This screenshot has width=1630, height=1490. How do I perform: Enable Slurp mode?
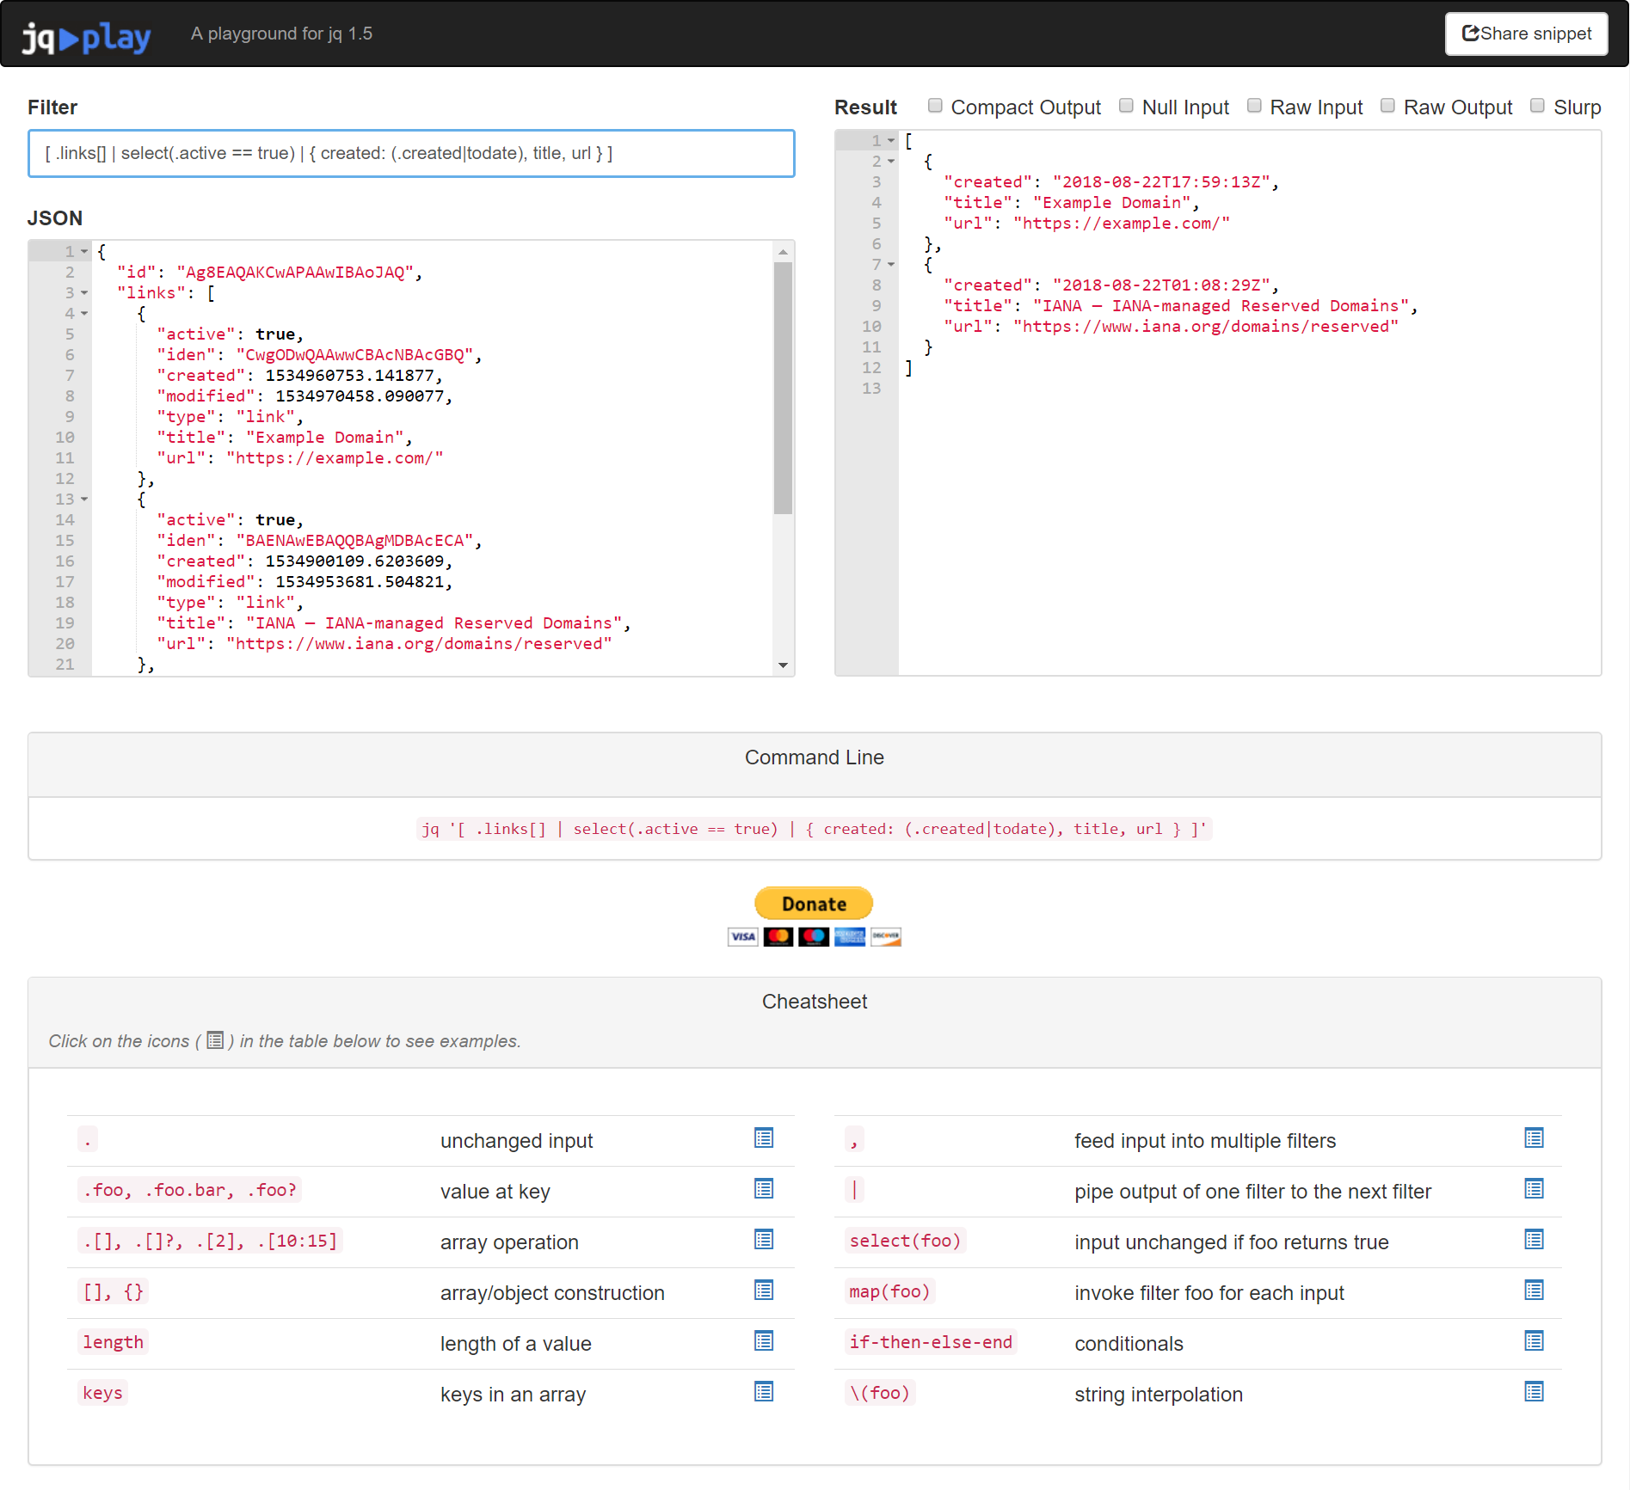click(1536, 106)
